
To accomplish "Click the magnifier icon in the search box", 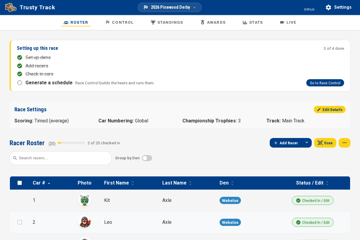I will point(15,158).
